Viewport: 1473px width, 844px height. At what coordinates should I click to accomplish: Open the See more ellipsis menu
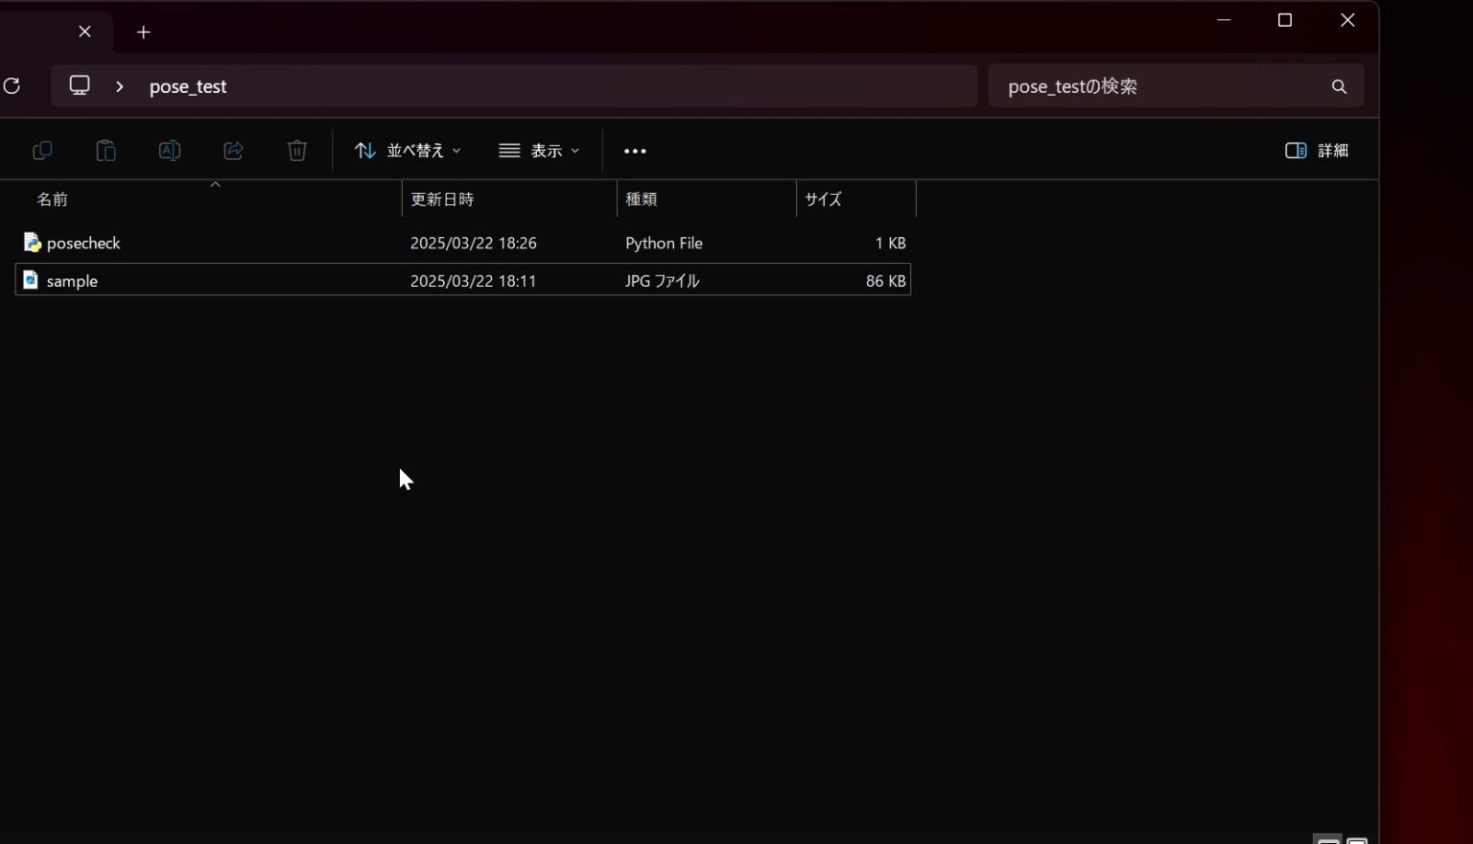pyautogui.click(x=635, y=151)
